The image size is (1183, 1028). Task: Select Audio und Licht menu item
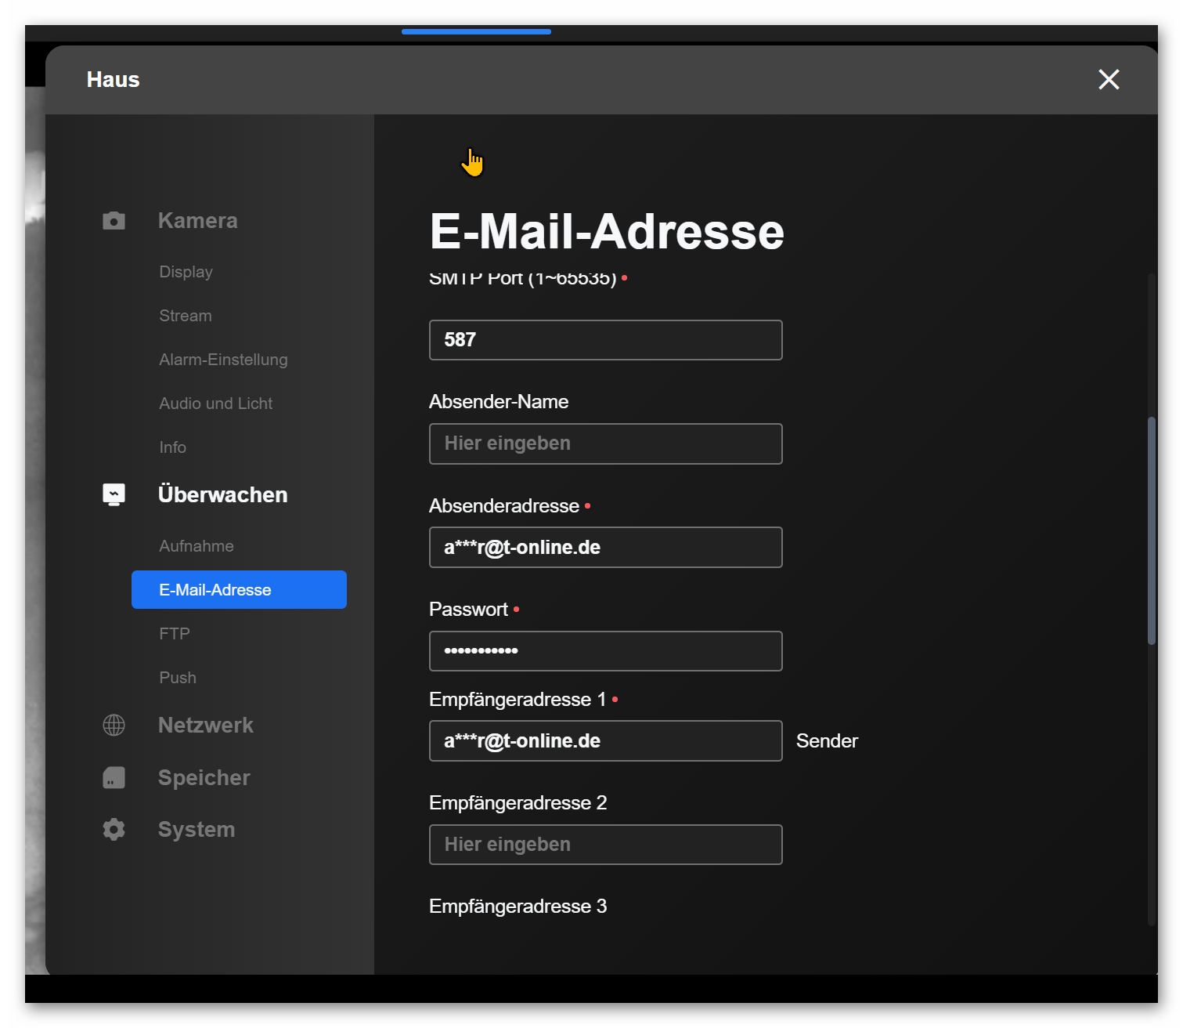pos(215,404)
